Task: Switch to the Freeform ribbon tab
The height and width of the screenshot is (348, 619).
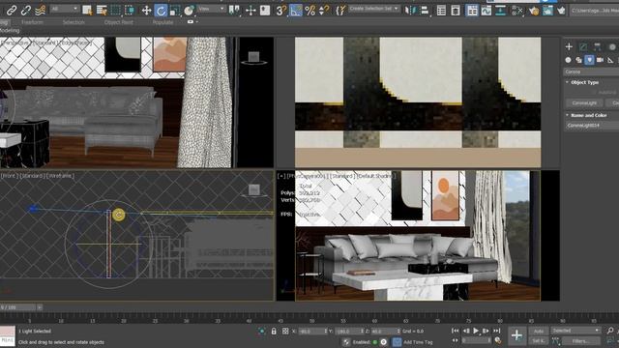Action: pyautogui.click(x=32, y=22)
